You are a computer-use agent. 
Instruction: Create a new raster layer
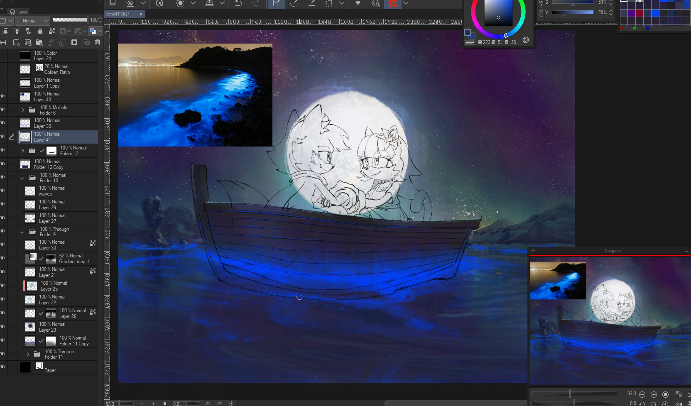pos(16,42)
